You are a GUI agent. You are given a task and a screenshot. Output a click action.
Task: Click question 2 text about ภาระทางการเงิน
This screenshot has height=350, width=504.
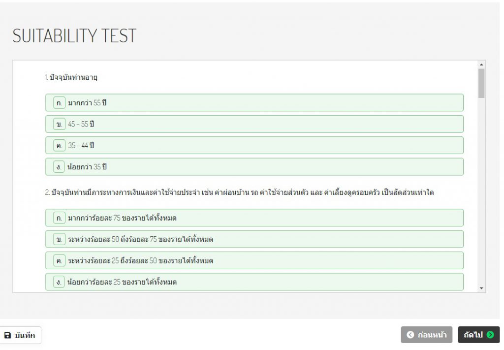click(239, 192)
